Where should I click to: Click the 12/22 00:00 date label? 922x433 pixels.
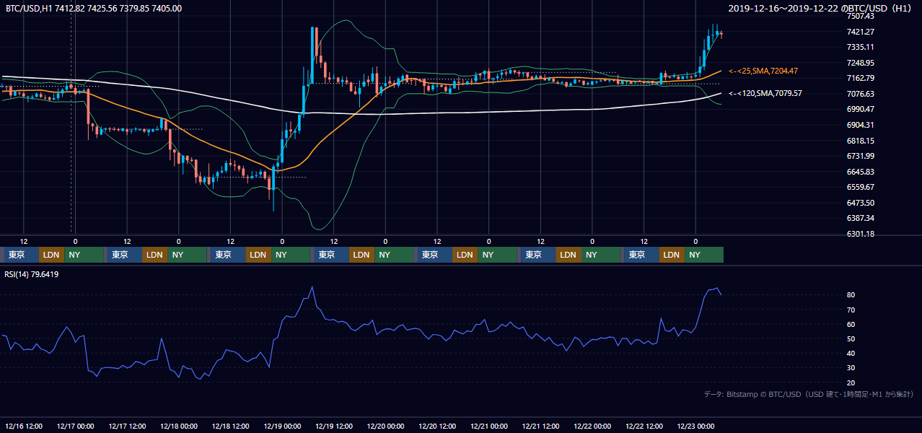point(592,426)
